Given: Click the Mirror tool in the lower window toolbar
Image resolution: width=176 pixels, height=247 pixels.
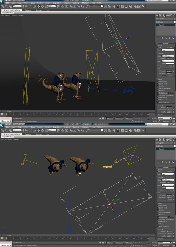Looking at the screenshot, I should click(106, 130).
